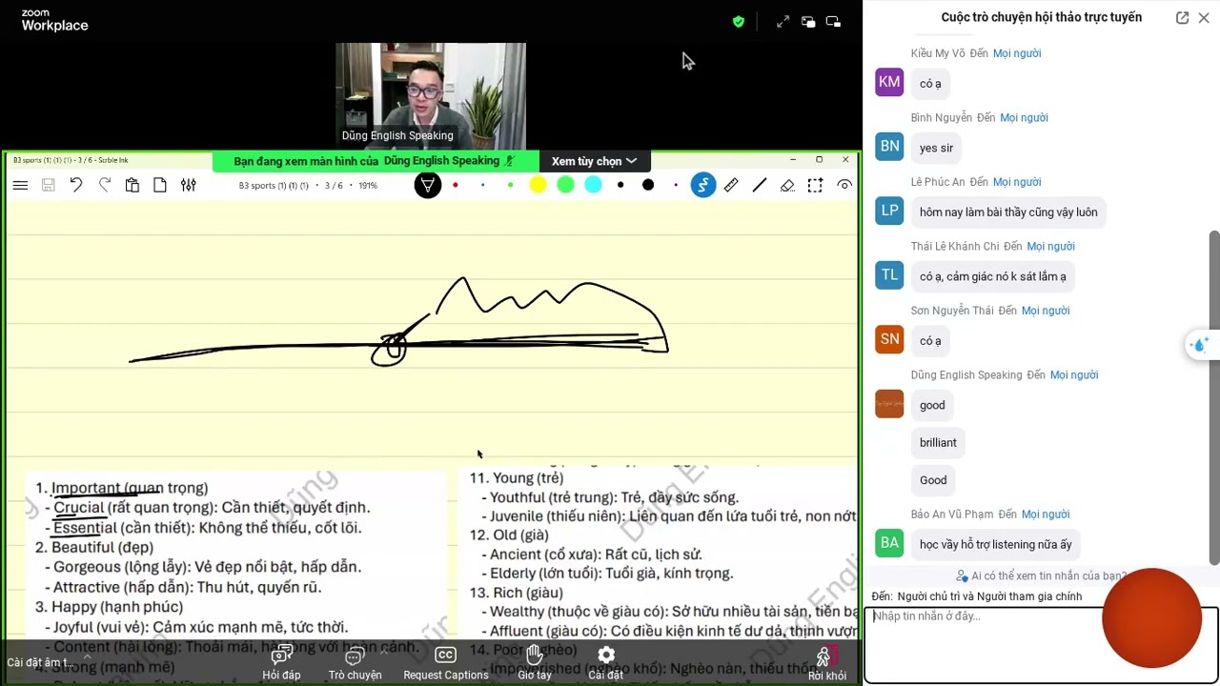Close the webinar chat panel

pos(1204,17)
